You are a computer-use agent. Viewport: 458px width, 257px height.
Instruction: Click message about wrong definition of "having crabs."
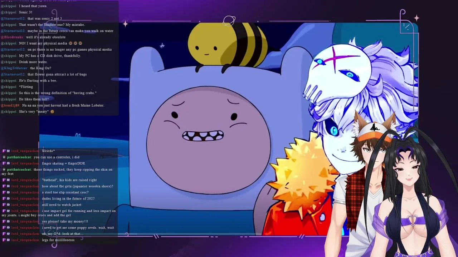tap(58, 93)
